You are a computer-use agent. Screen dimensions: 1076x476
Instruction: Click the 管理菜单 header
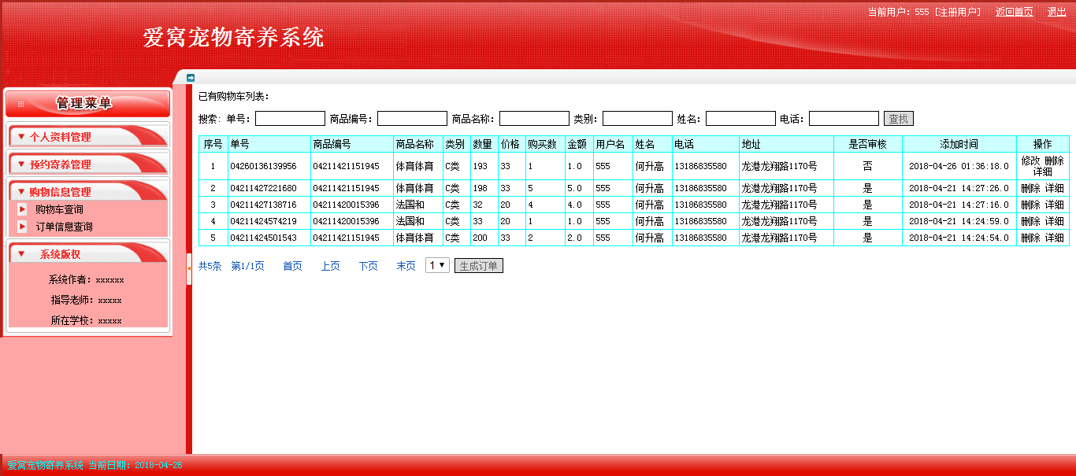point(87,103)
